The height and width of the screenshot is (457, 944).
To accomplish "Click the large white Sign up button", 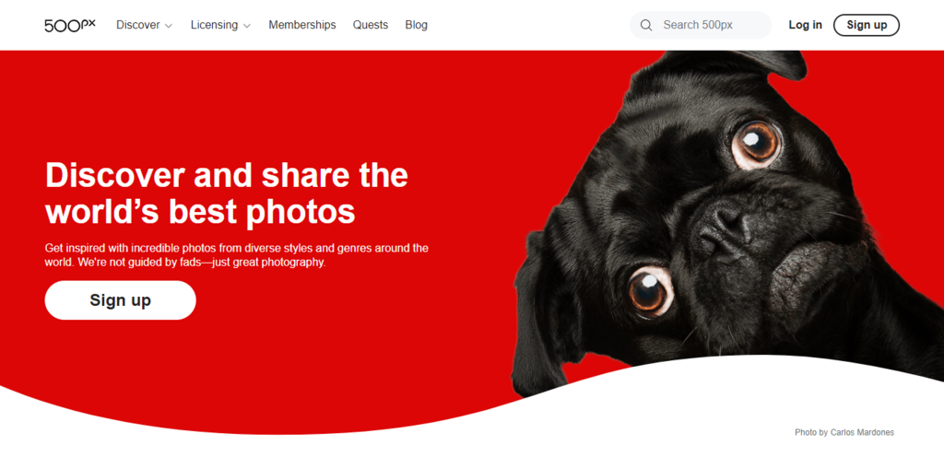I will tap(121, 300).
